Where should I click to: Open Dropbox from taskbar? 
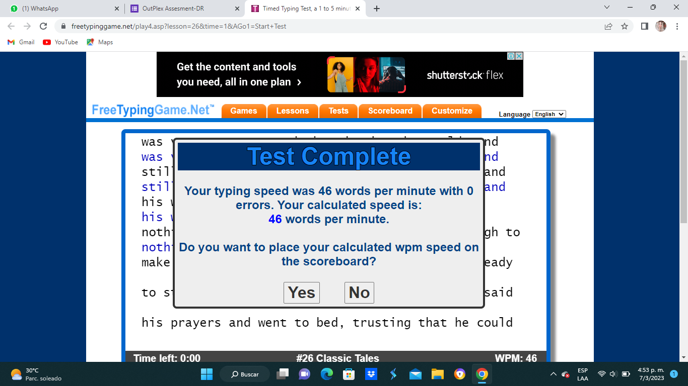coord(371,374)
